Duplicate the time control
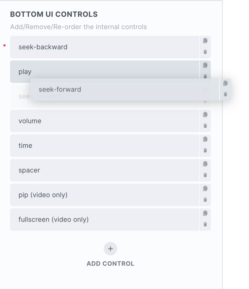The image size is (249, 289). [205, 139]
